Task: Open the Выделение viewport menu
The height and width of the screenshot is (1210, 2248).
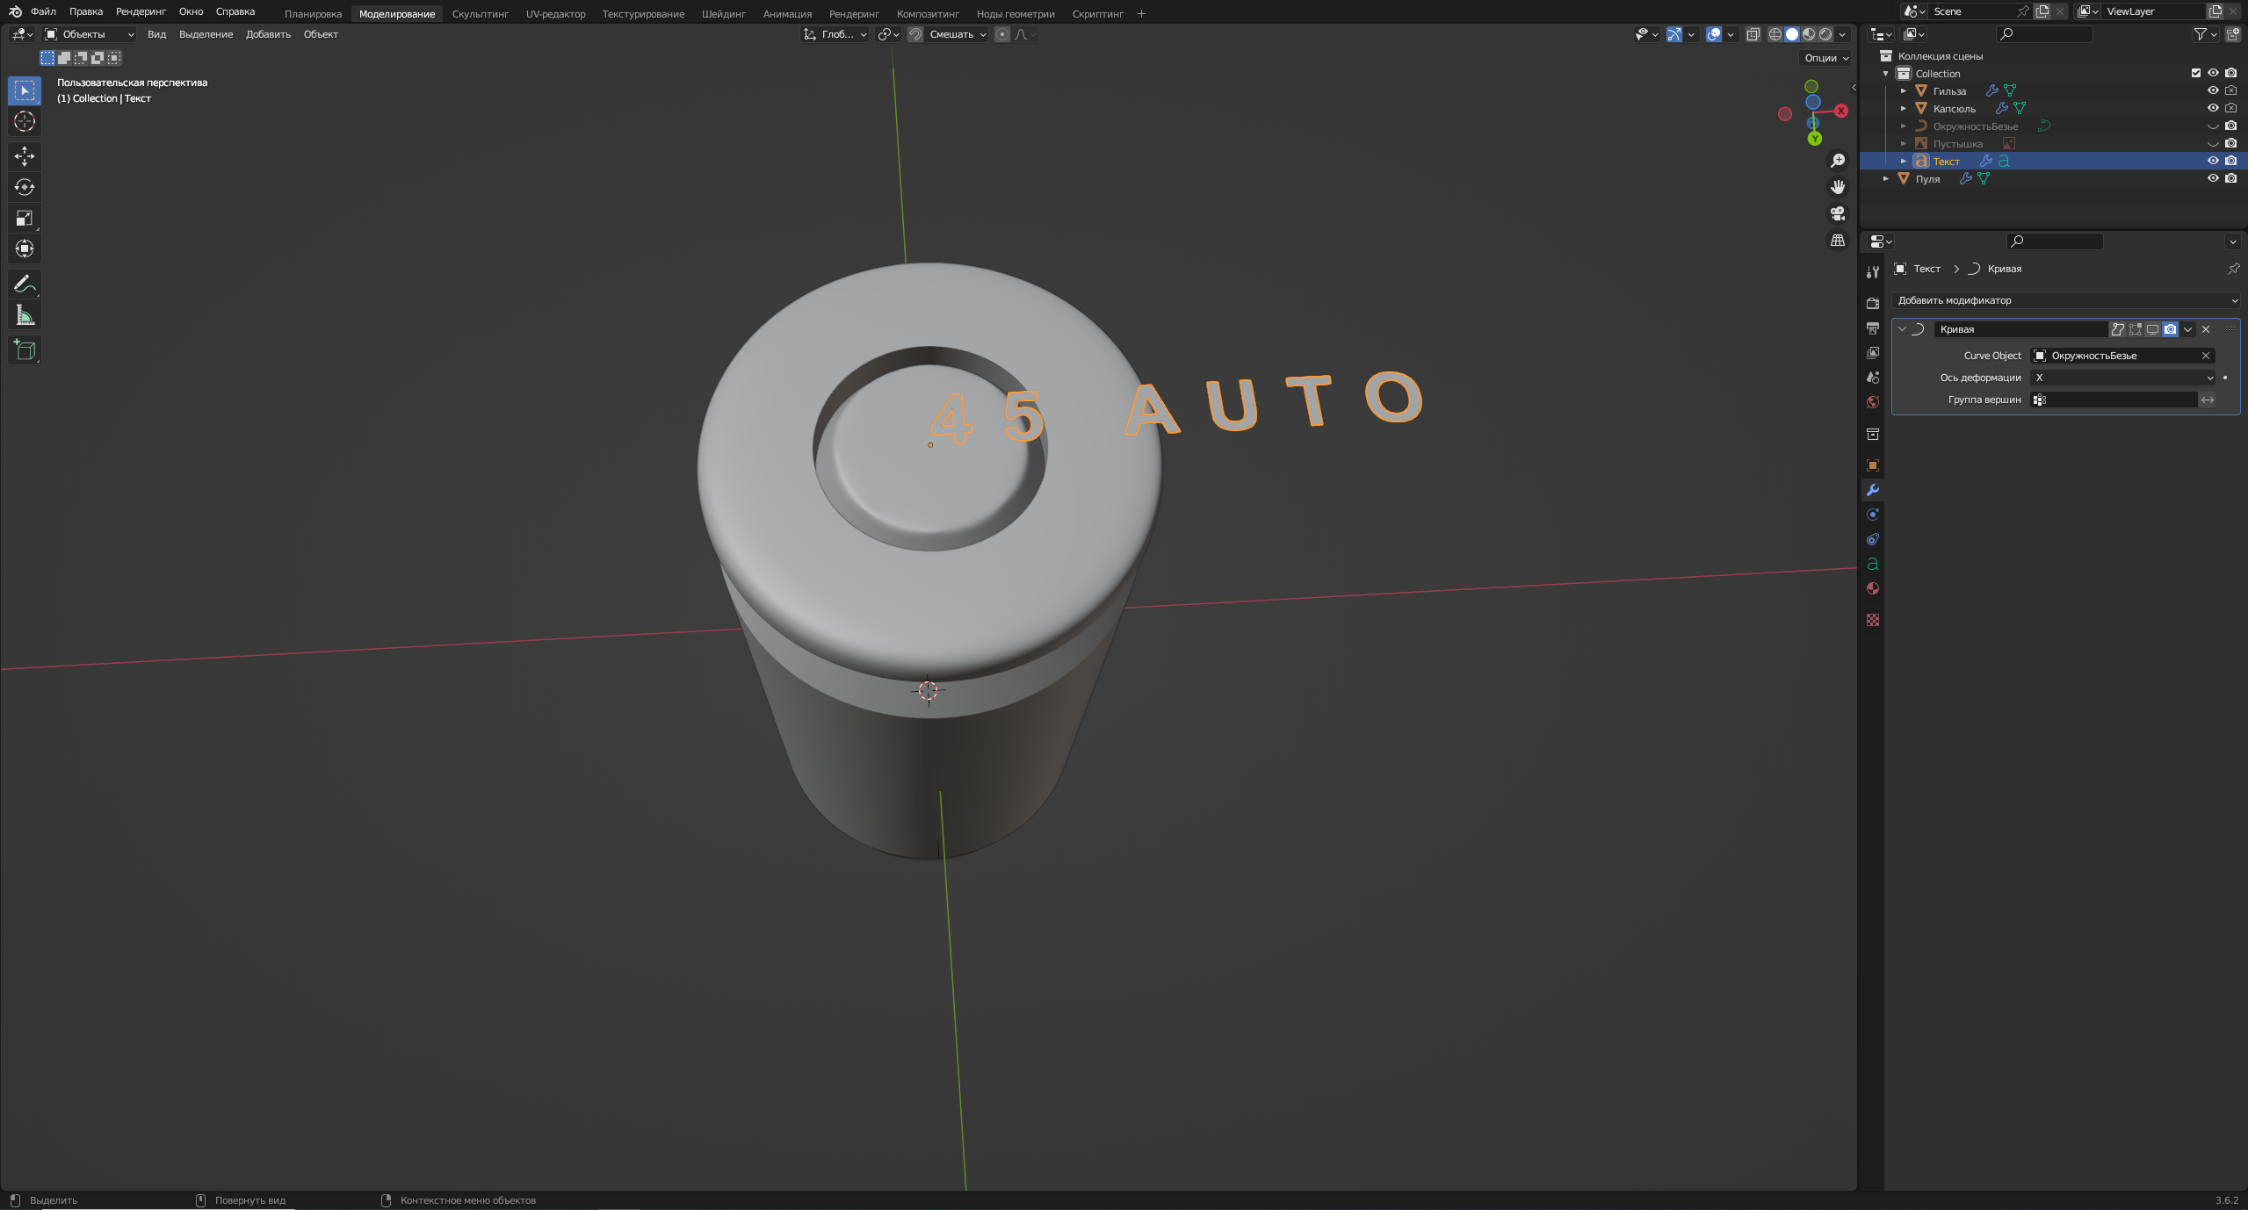Action: point(206,34)
